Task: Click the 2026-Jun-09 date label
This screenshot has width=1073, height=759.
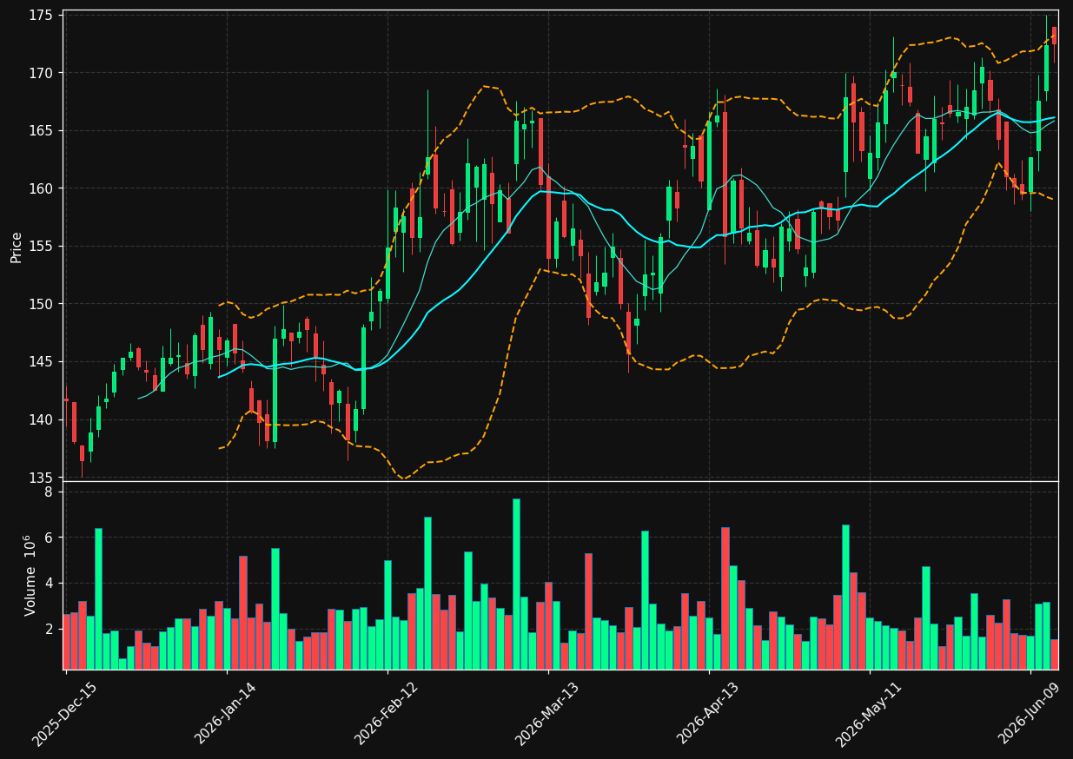Action: (1030, 713)
